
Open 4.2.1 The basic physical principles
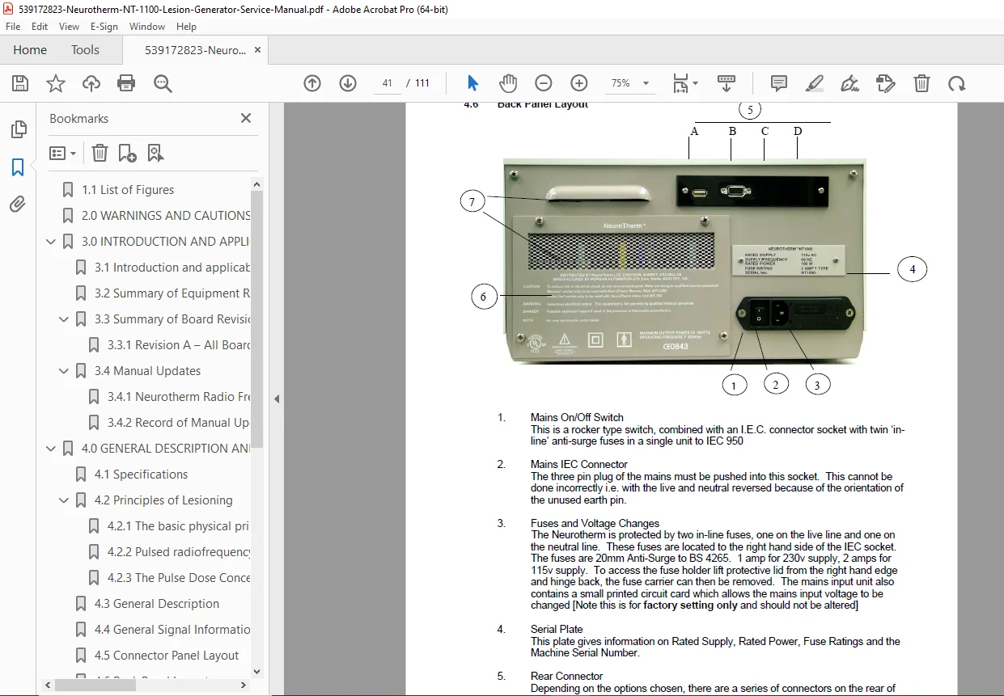pyautogui.click(x=179, y=526)
